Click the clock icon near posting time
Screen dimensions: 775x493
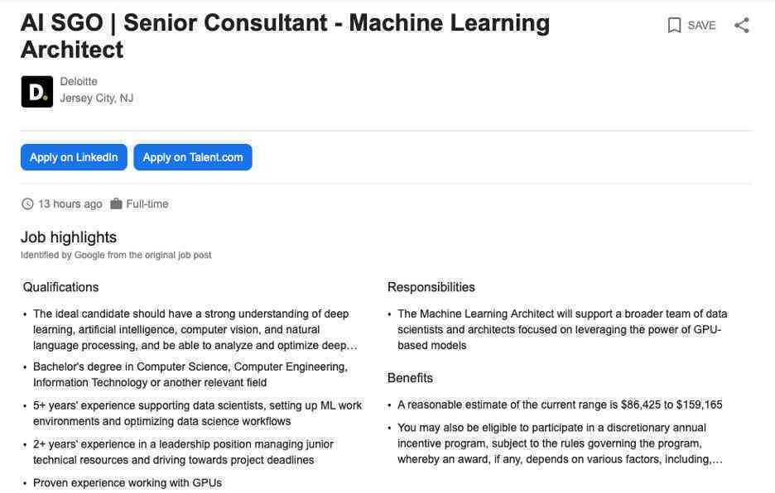coord(27,204)
